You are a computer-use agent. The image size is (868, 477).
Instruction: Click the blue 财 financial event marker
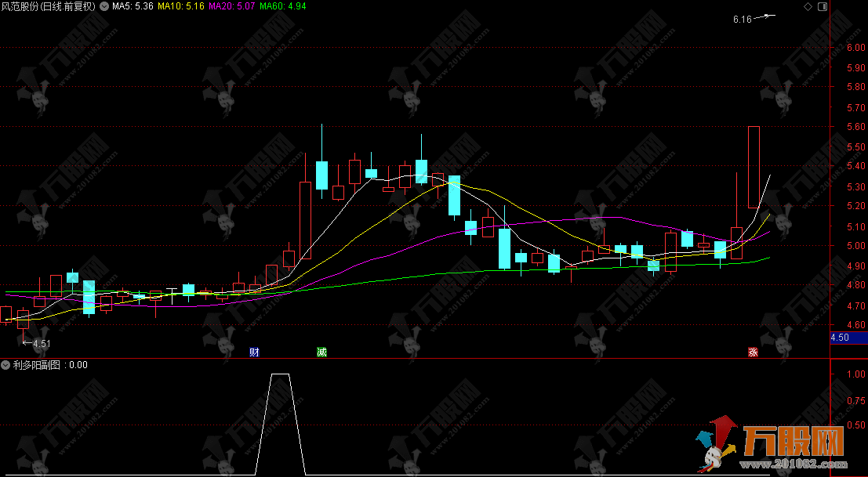(x=254, y=352)
